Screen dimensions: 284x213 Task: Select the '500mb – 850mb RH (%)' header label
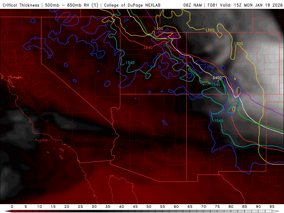(x=72, y=5)
